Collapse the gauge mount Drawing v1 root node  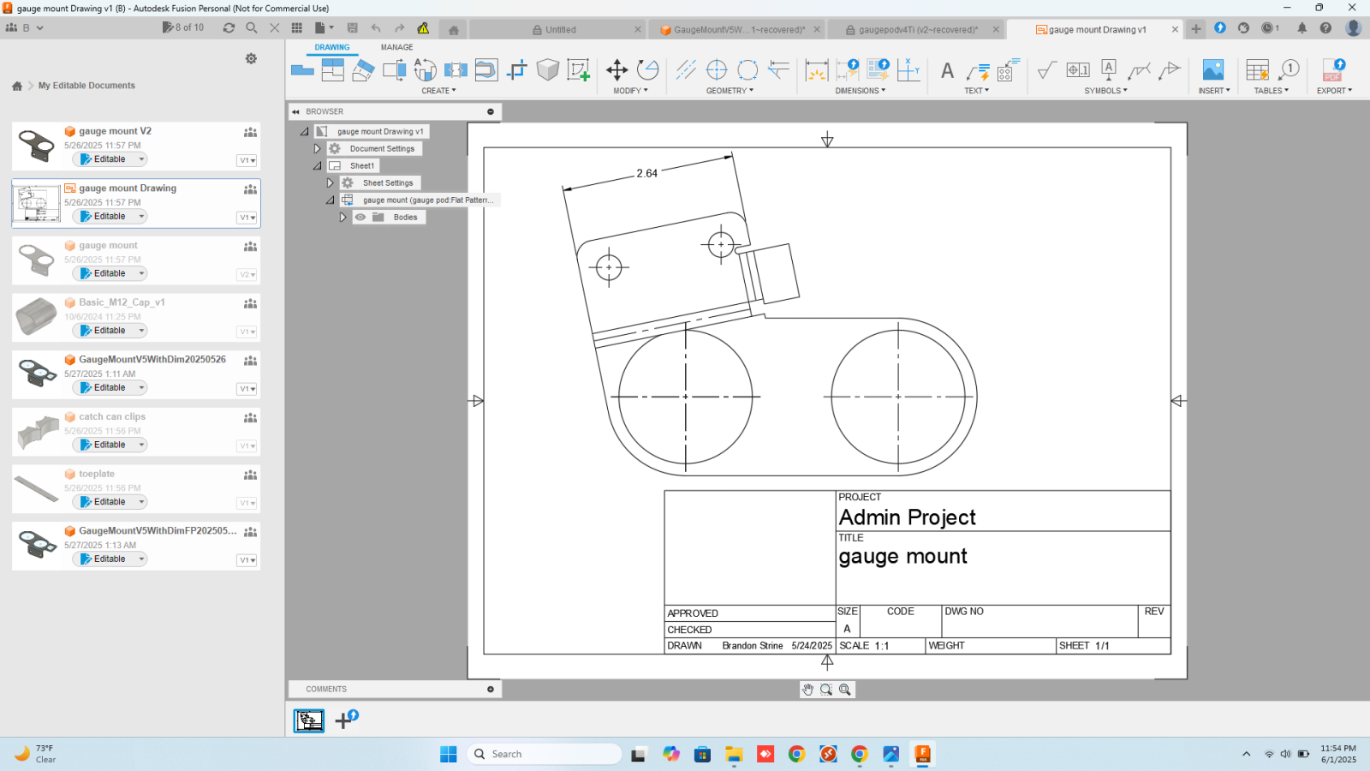(x=304, y=132)
